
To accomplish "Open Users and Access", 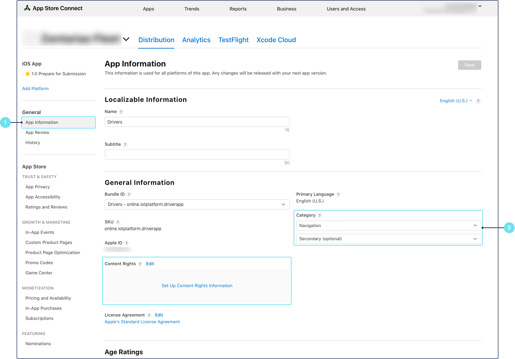I will pyautogui.click(x=346, y=9).
